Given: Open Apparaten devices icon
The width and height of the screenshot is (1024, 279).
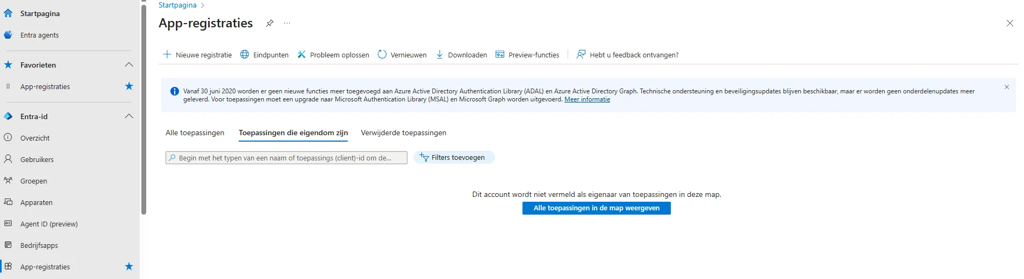Looking at the screenshot, I should click(x=8, y=202).
